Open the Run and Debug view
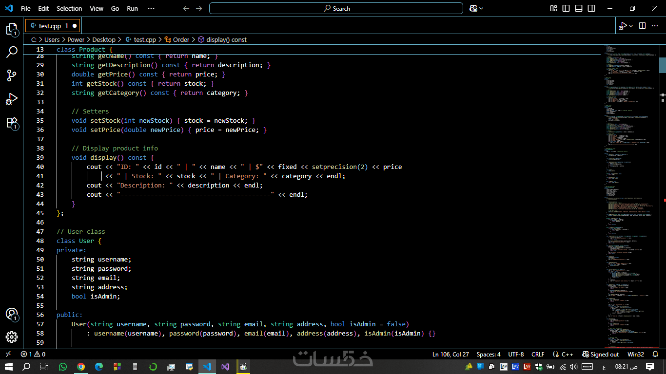This screenshot has width=666, height=374. [x=12, y=99]
